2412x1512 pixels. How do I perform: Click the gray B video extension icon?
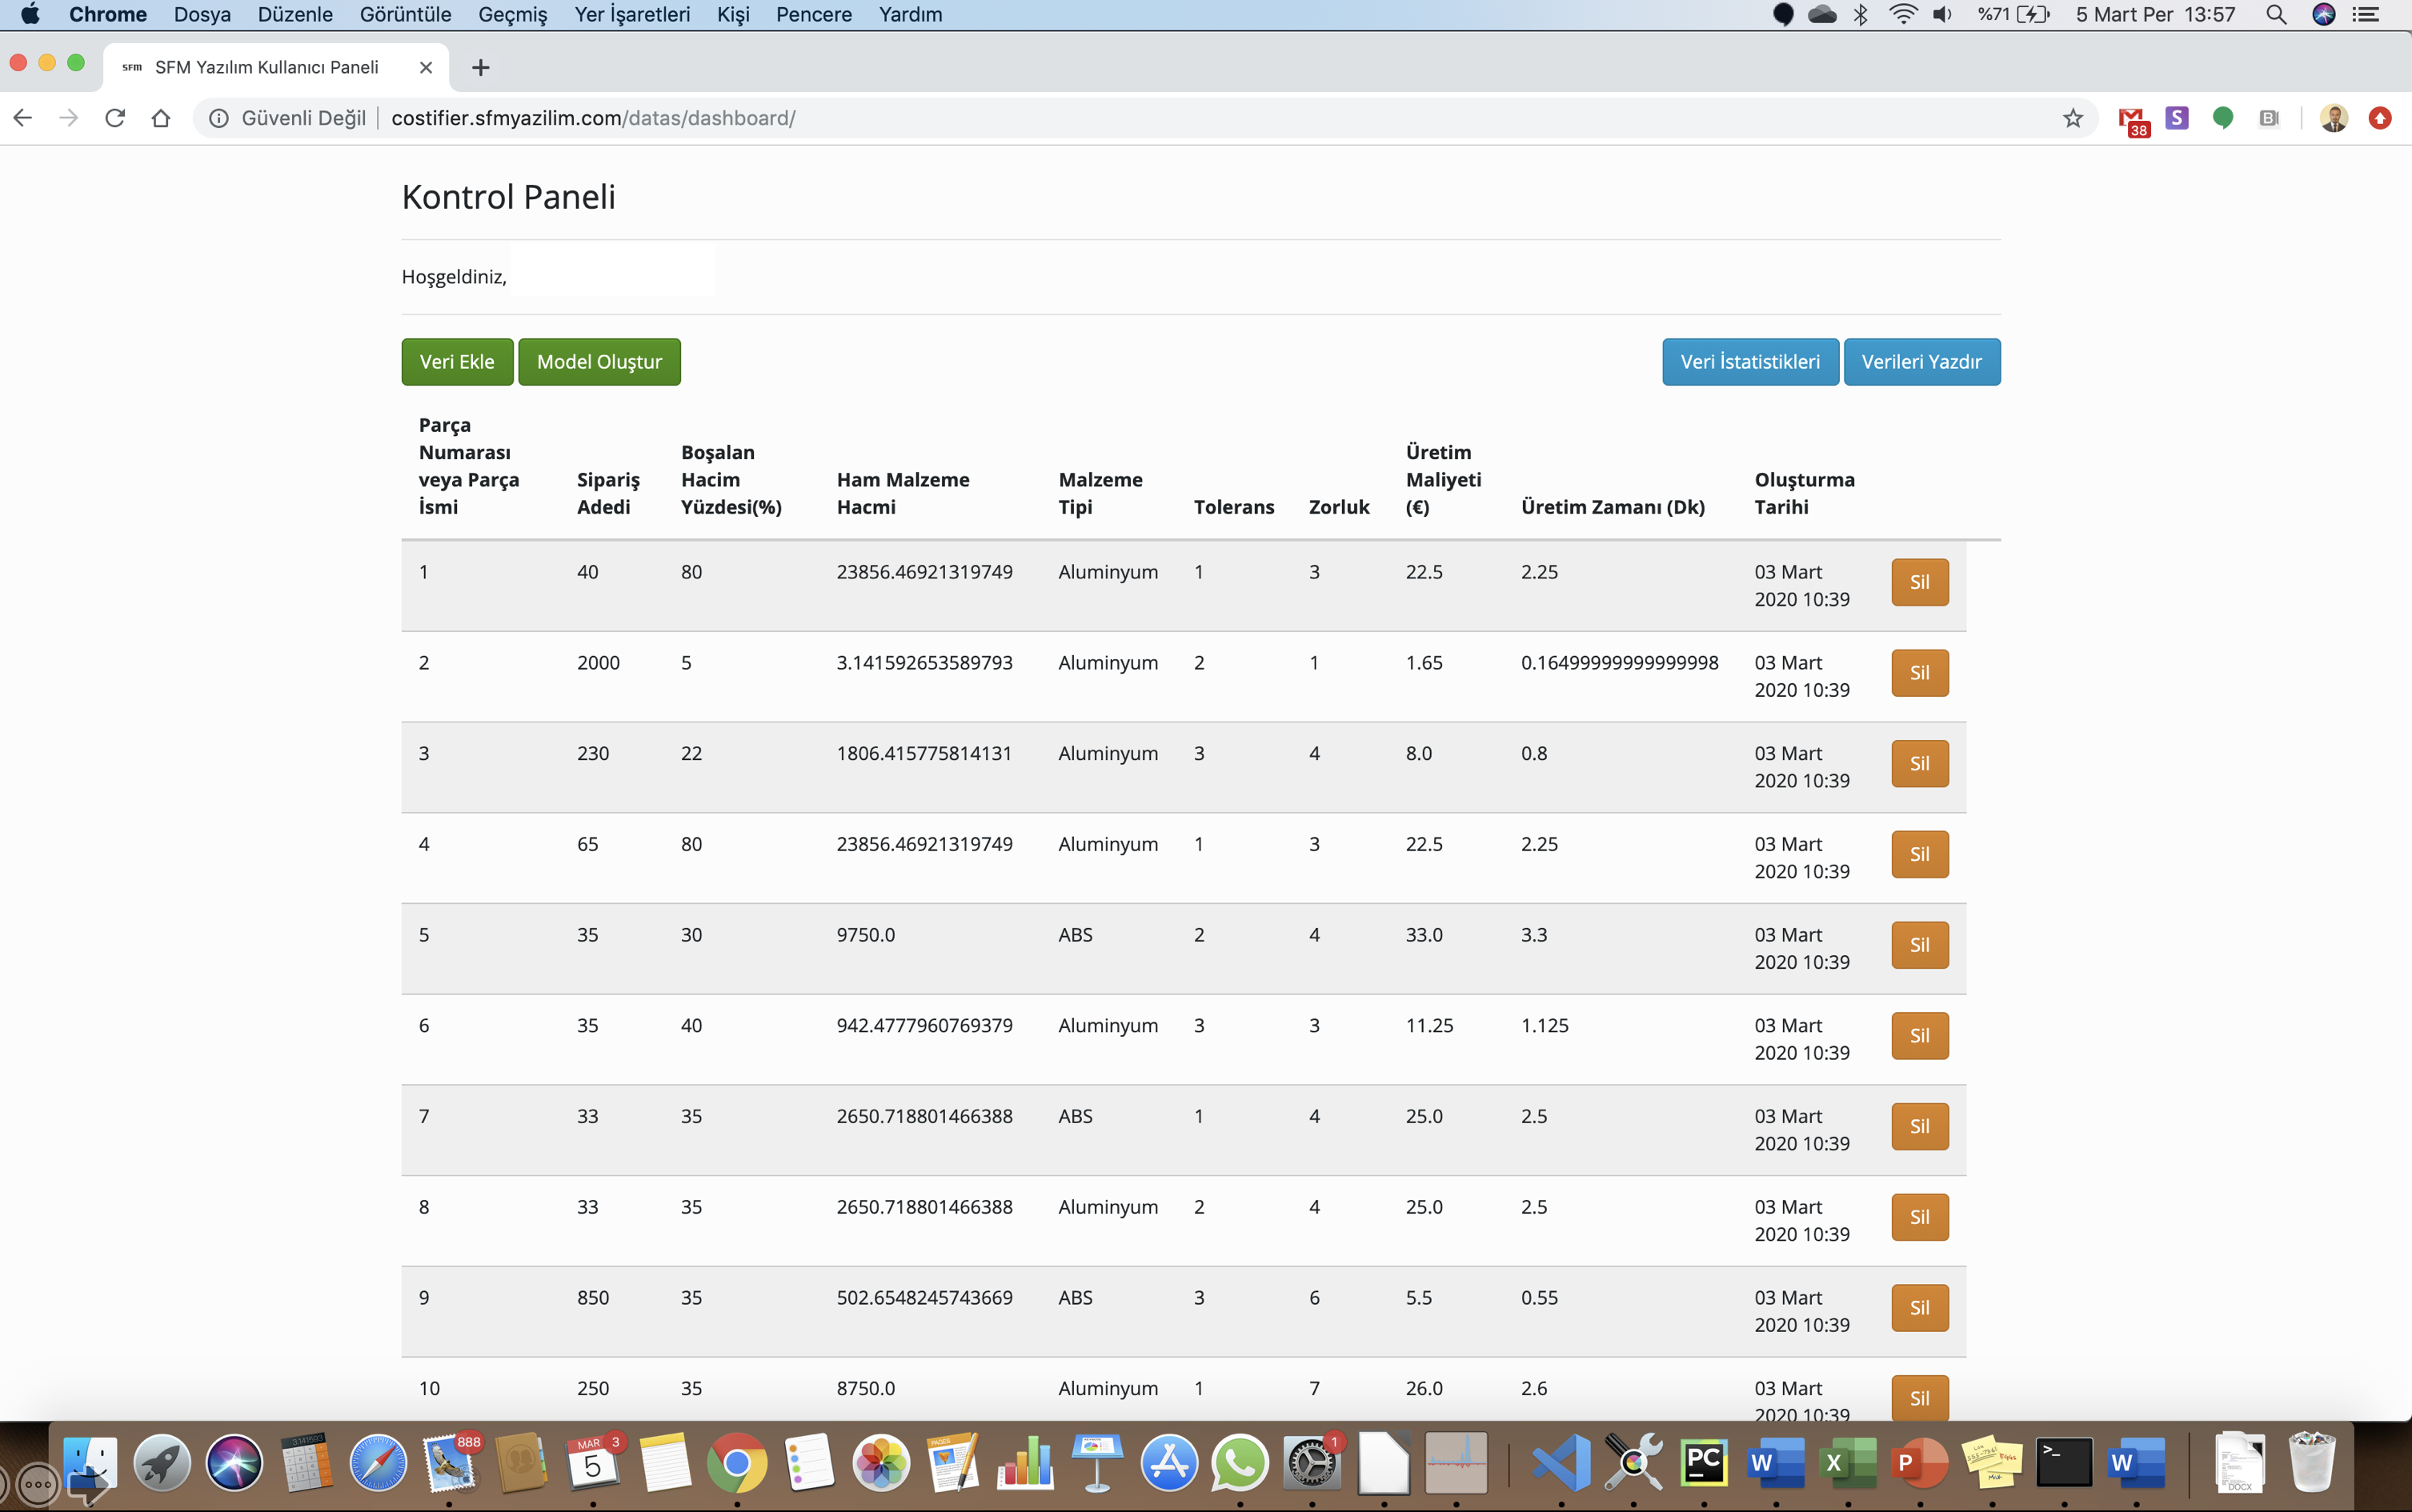2268,118
